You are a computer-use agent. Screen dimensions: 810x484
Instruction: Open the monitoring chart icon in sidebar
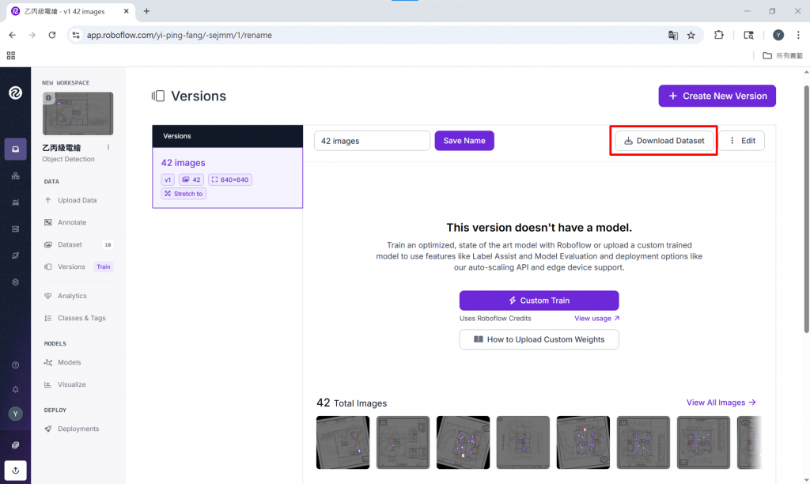point(16,202)
